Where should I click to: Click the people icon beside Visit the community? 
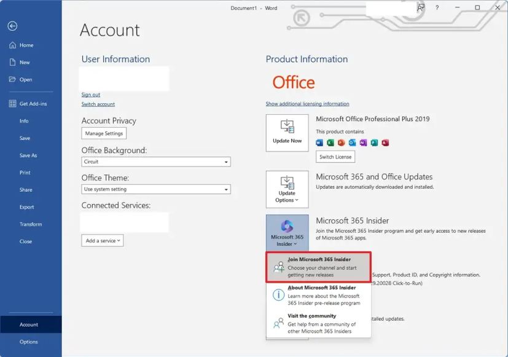[278, 323]
